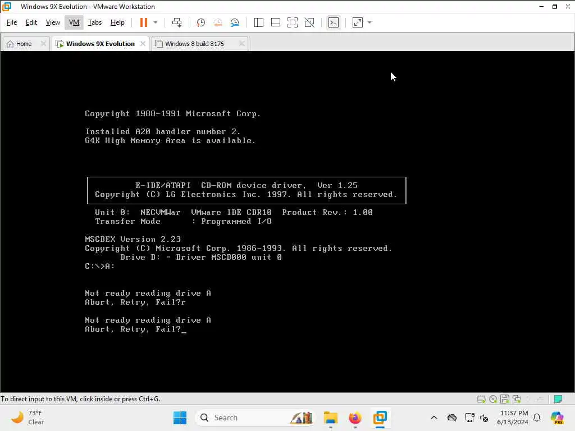Toggle the console view button

click(x=334, y=22)
